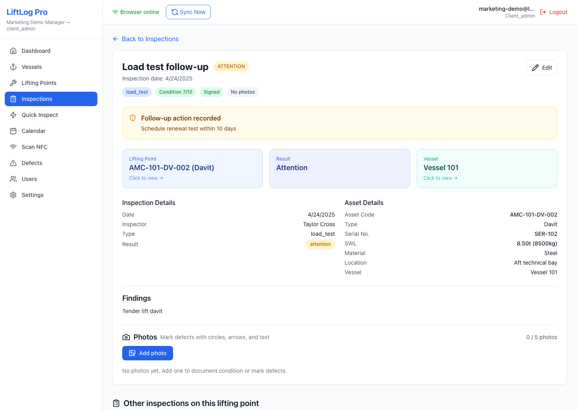The width and height of the screenshot is (577, 410).
Task: Open the Vessel 101 card
Action: click(487, 169)
